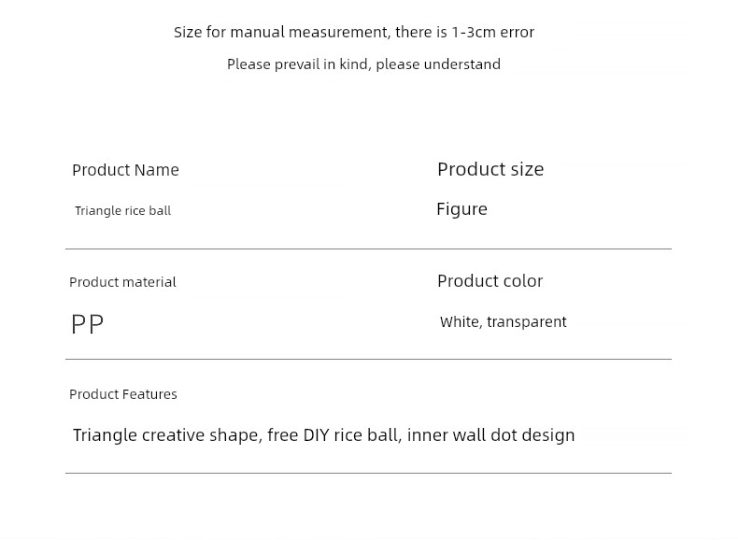Click the 'Product material' label
The image size is (738, 540).
tap(122, 282)
